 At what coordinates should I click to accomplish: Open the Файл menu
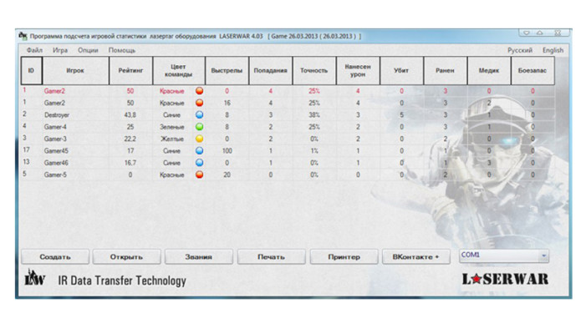(34, 50)
